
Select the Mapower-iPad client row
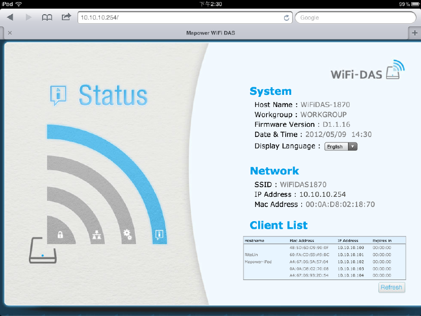pyautogui.click(x=324, y=262)
